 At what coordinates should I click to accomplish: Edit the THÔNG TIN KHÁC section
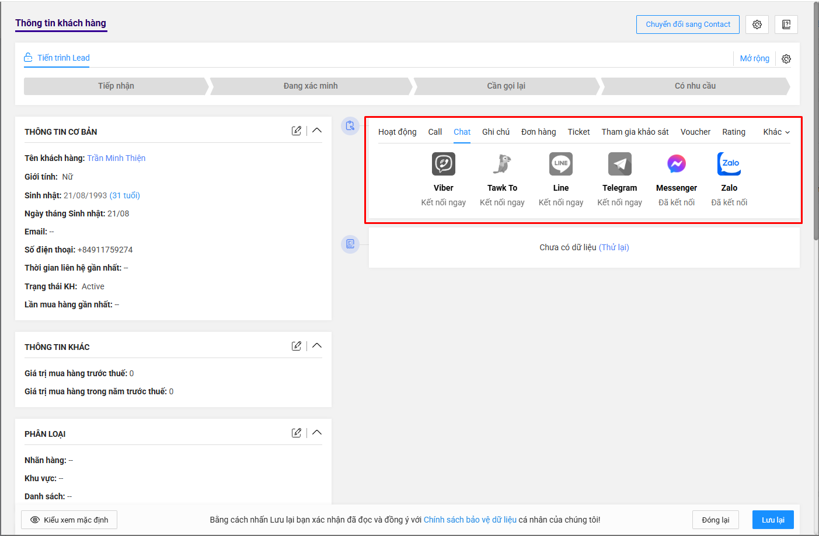[297, 346]
